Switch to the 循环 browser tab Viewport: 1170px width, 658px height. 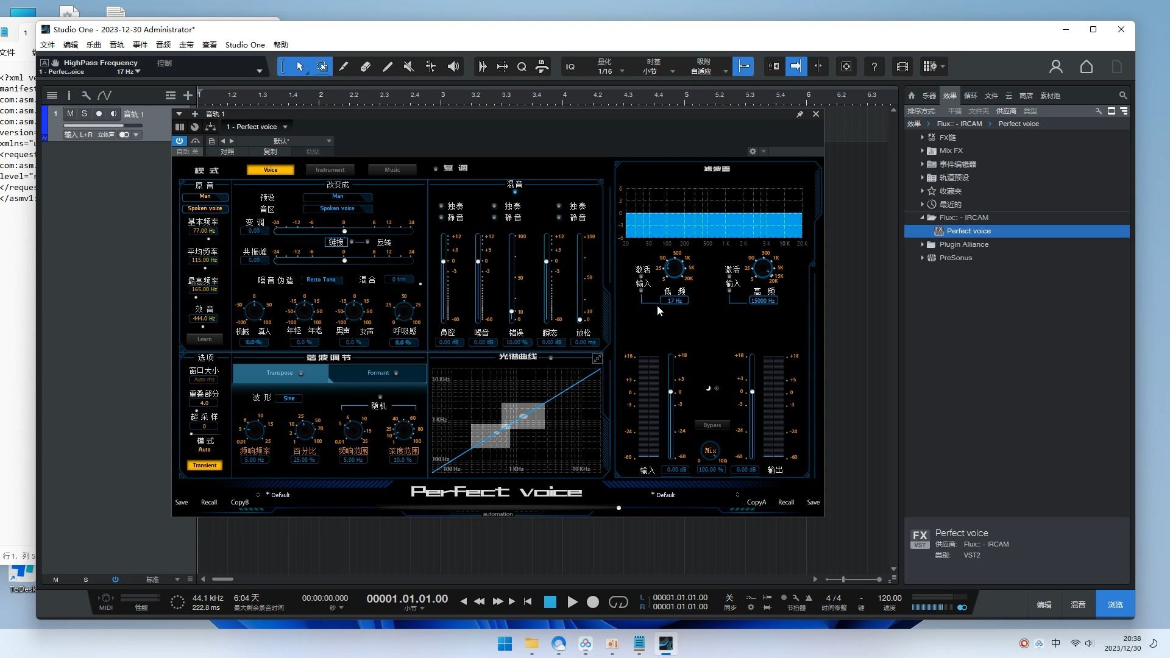(970, 96)
